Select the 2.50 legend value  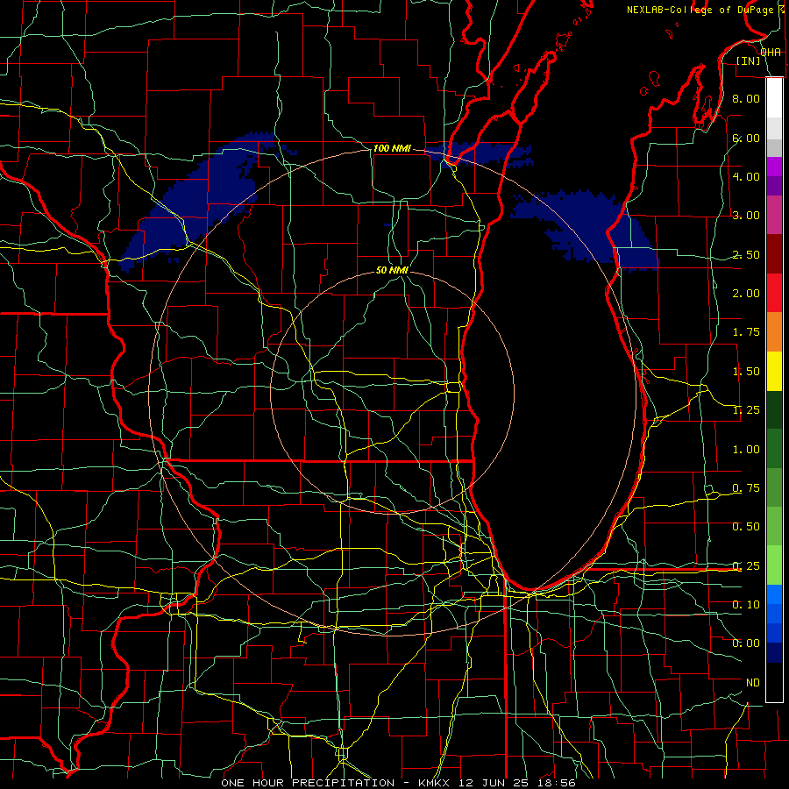pos(746,254)
